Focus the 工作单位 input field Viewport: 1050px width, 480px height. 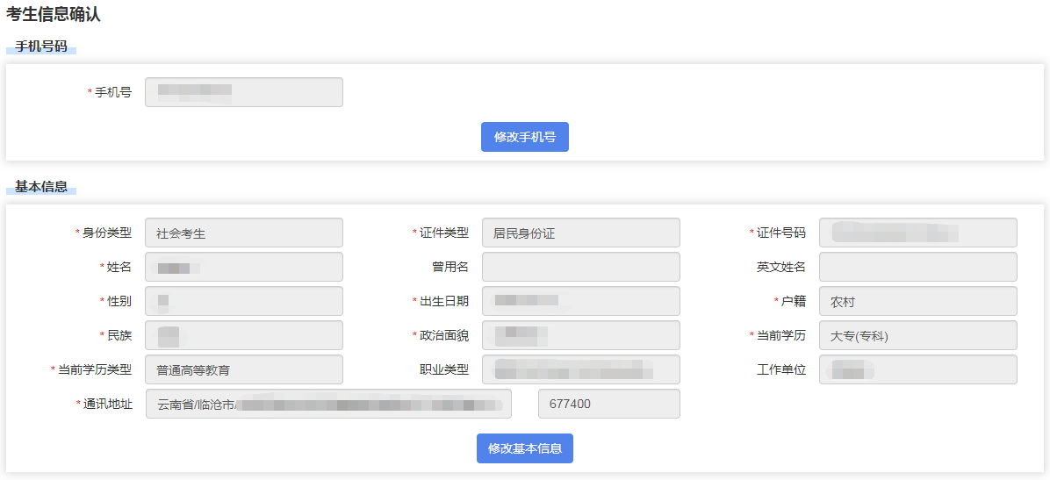coord(917,370)
